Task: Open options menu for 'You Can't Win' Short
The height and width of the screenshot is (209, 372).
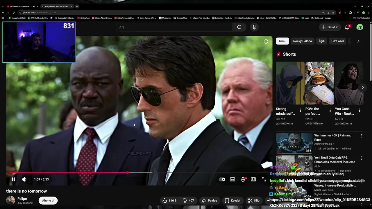Action: tap(360, 110)
